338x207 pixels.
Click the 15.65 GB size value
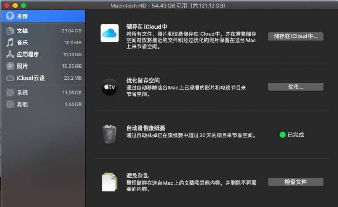tap(72, 66)
